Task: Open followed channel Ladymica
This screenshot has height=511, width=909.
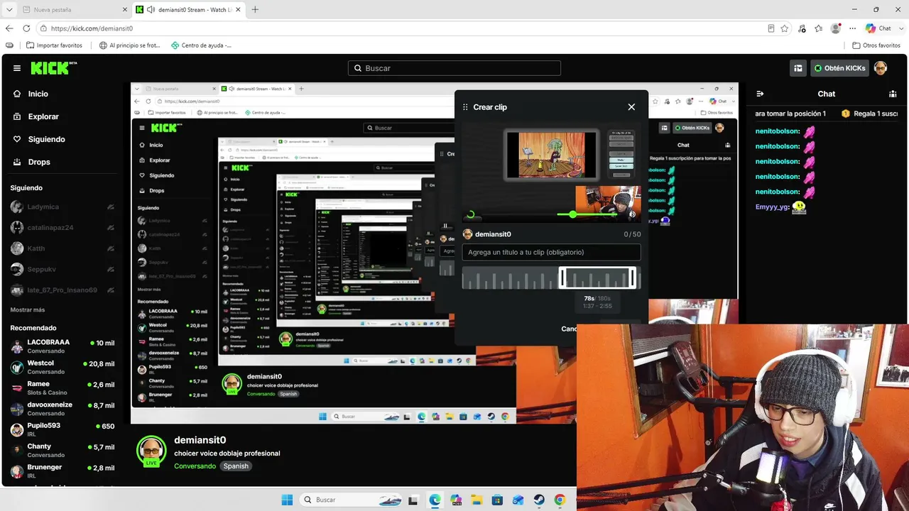Action: [62, 207]
